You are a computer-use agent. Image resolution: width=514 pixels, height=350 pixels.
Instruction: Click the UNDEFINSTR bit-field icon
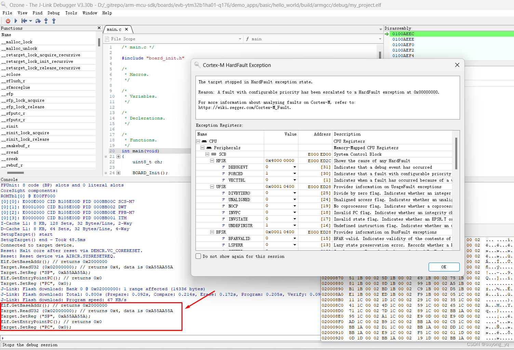coord(224,225)
